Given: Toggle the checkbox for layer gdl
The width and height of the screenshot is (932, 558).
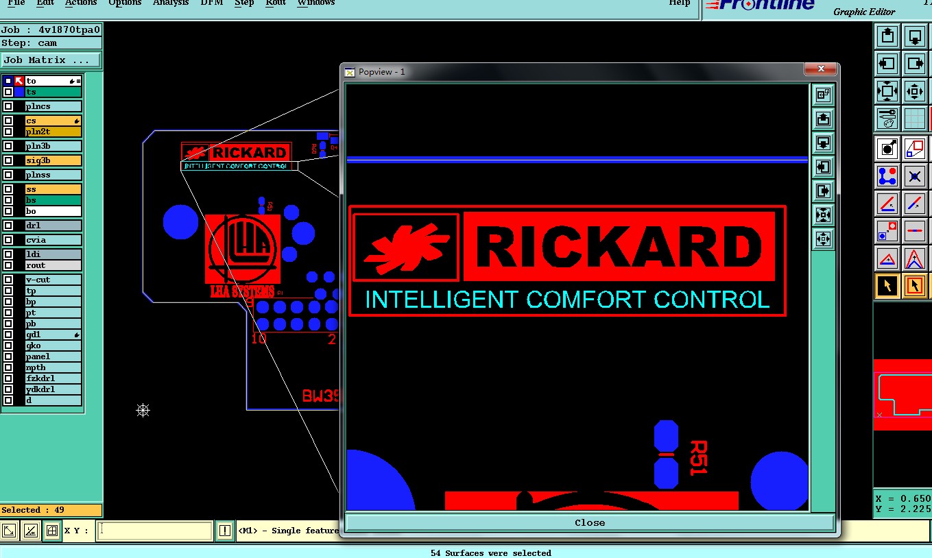Looking at the screenshot, I should (x=8, y=335).
